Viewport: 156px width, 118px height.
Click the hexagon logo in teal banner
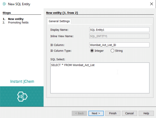point(22,96)
